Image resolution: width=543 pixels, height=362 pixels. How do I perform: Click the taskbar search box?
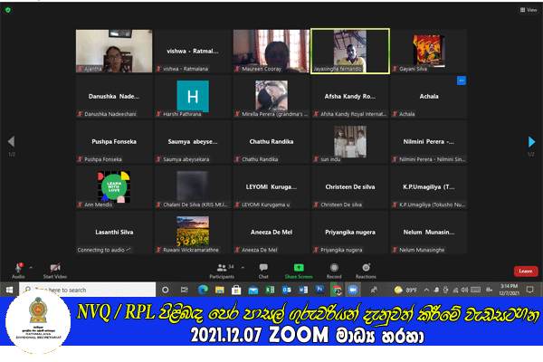[x=87, y=290]
